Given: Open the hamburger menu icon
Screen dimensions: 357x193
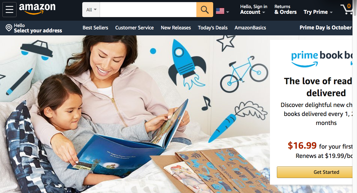Looking at the screenshot, I should (x=9, y=10).
